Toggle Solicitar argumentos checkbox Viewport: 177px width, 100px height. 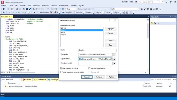(89, 68)
